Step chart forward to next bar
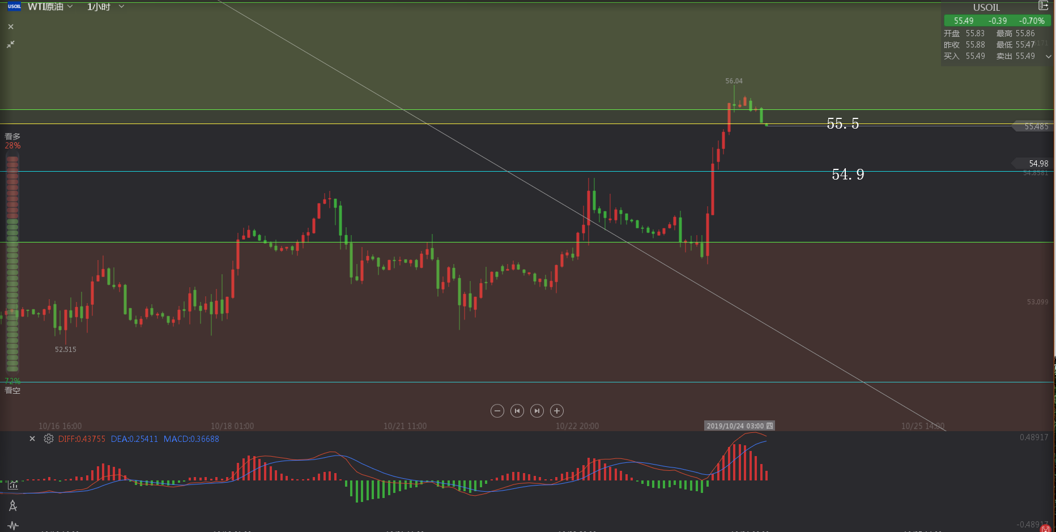The image size is (1056, 532). click(x=537, y=411)
